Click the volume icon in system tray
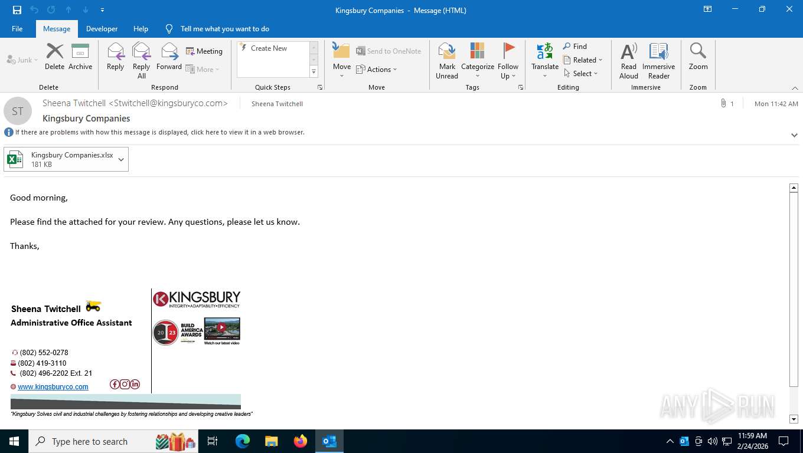The height and width of the screenshot is (453, 803). pyautogui.click(x=712, y=441)
